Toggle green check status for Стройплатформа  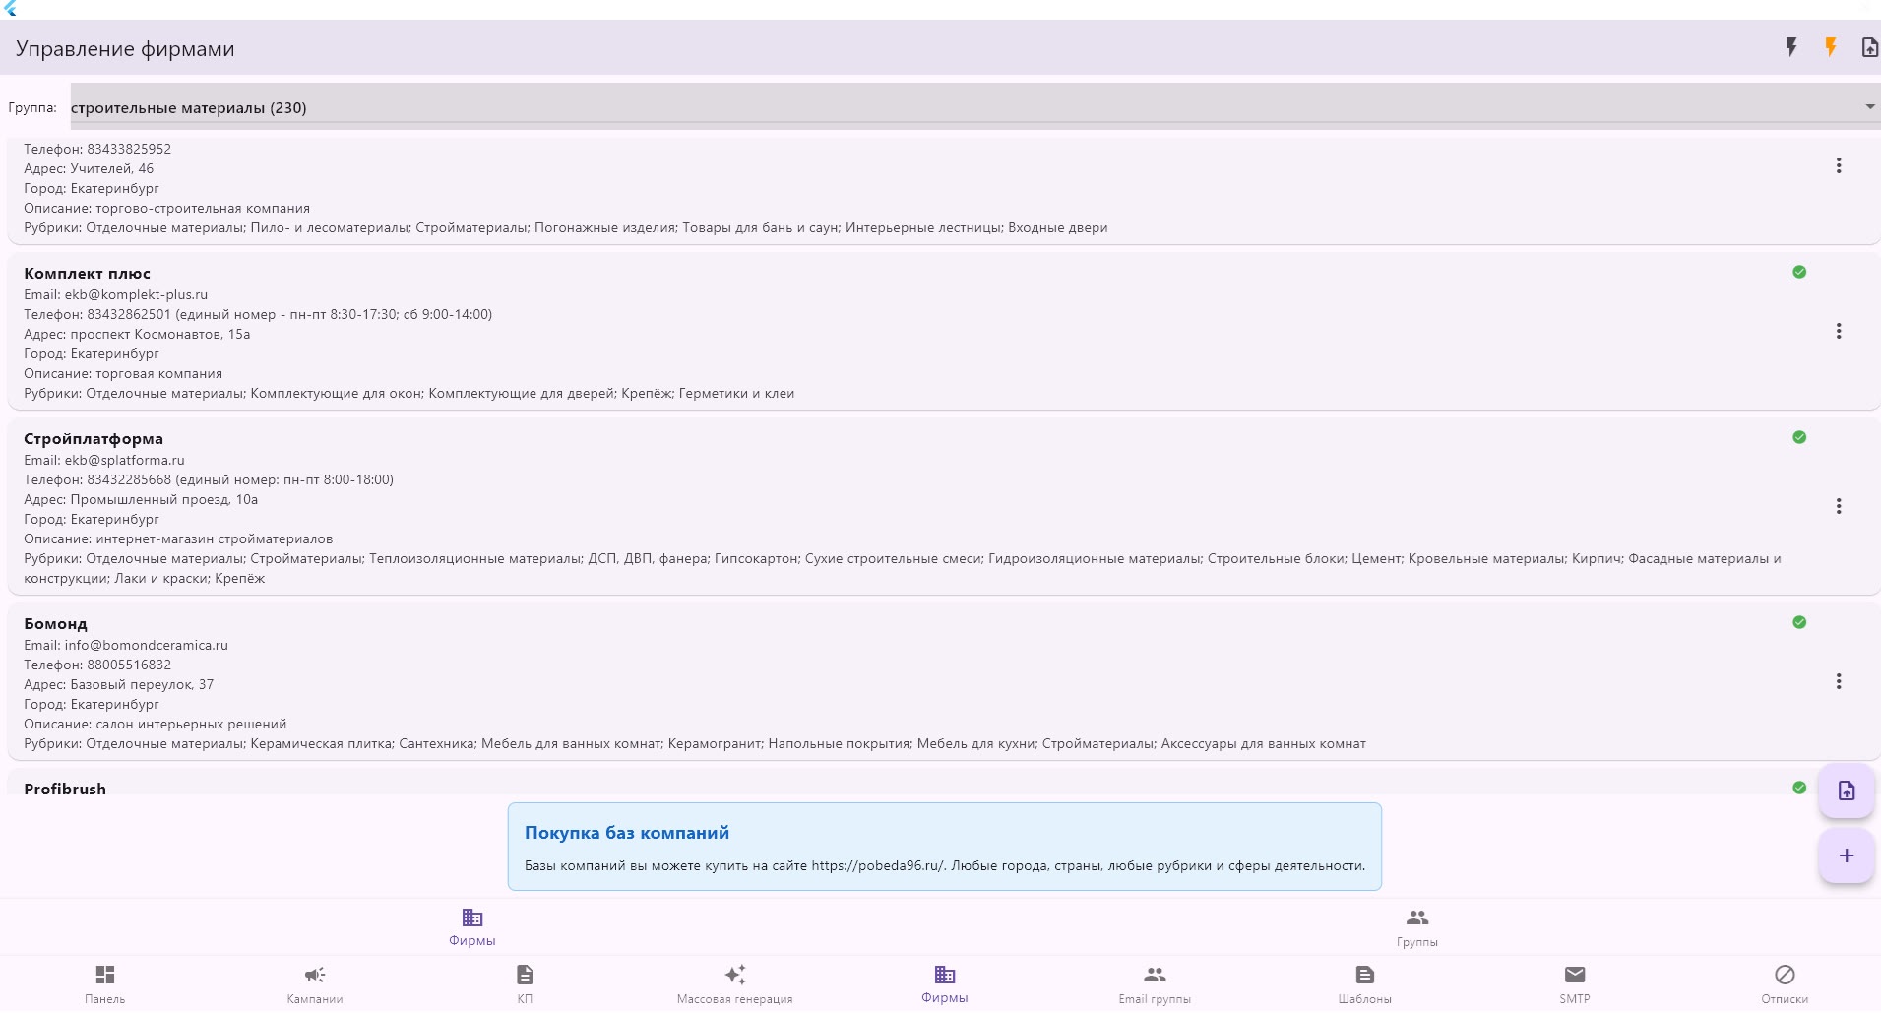coord(1799,437)
